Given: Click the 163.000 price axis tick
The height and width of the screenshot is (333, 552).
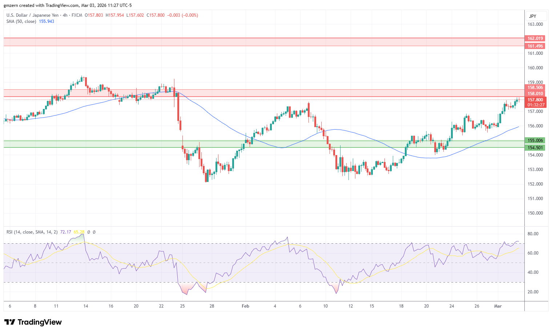Looking at the screenshot, I should coord(535,24).
